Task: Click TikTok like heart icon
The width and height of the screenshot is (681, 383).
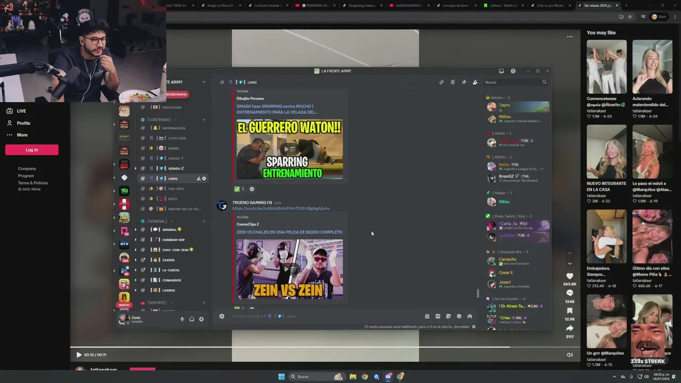Action: point(569,276)
